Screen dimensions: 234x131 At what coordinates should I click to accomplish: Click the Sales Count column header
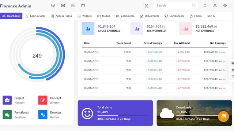coord(124,43)
